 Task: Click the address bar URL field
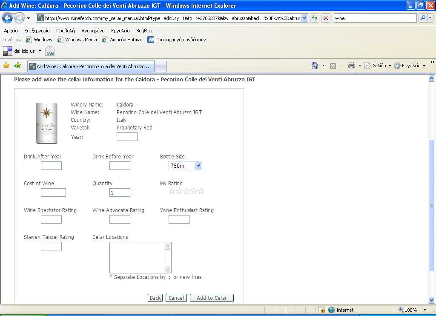pos(172,18)
